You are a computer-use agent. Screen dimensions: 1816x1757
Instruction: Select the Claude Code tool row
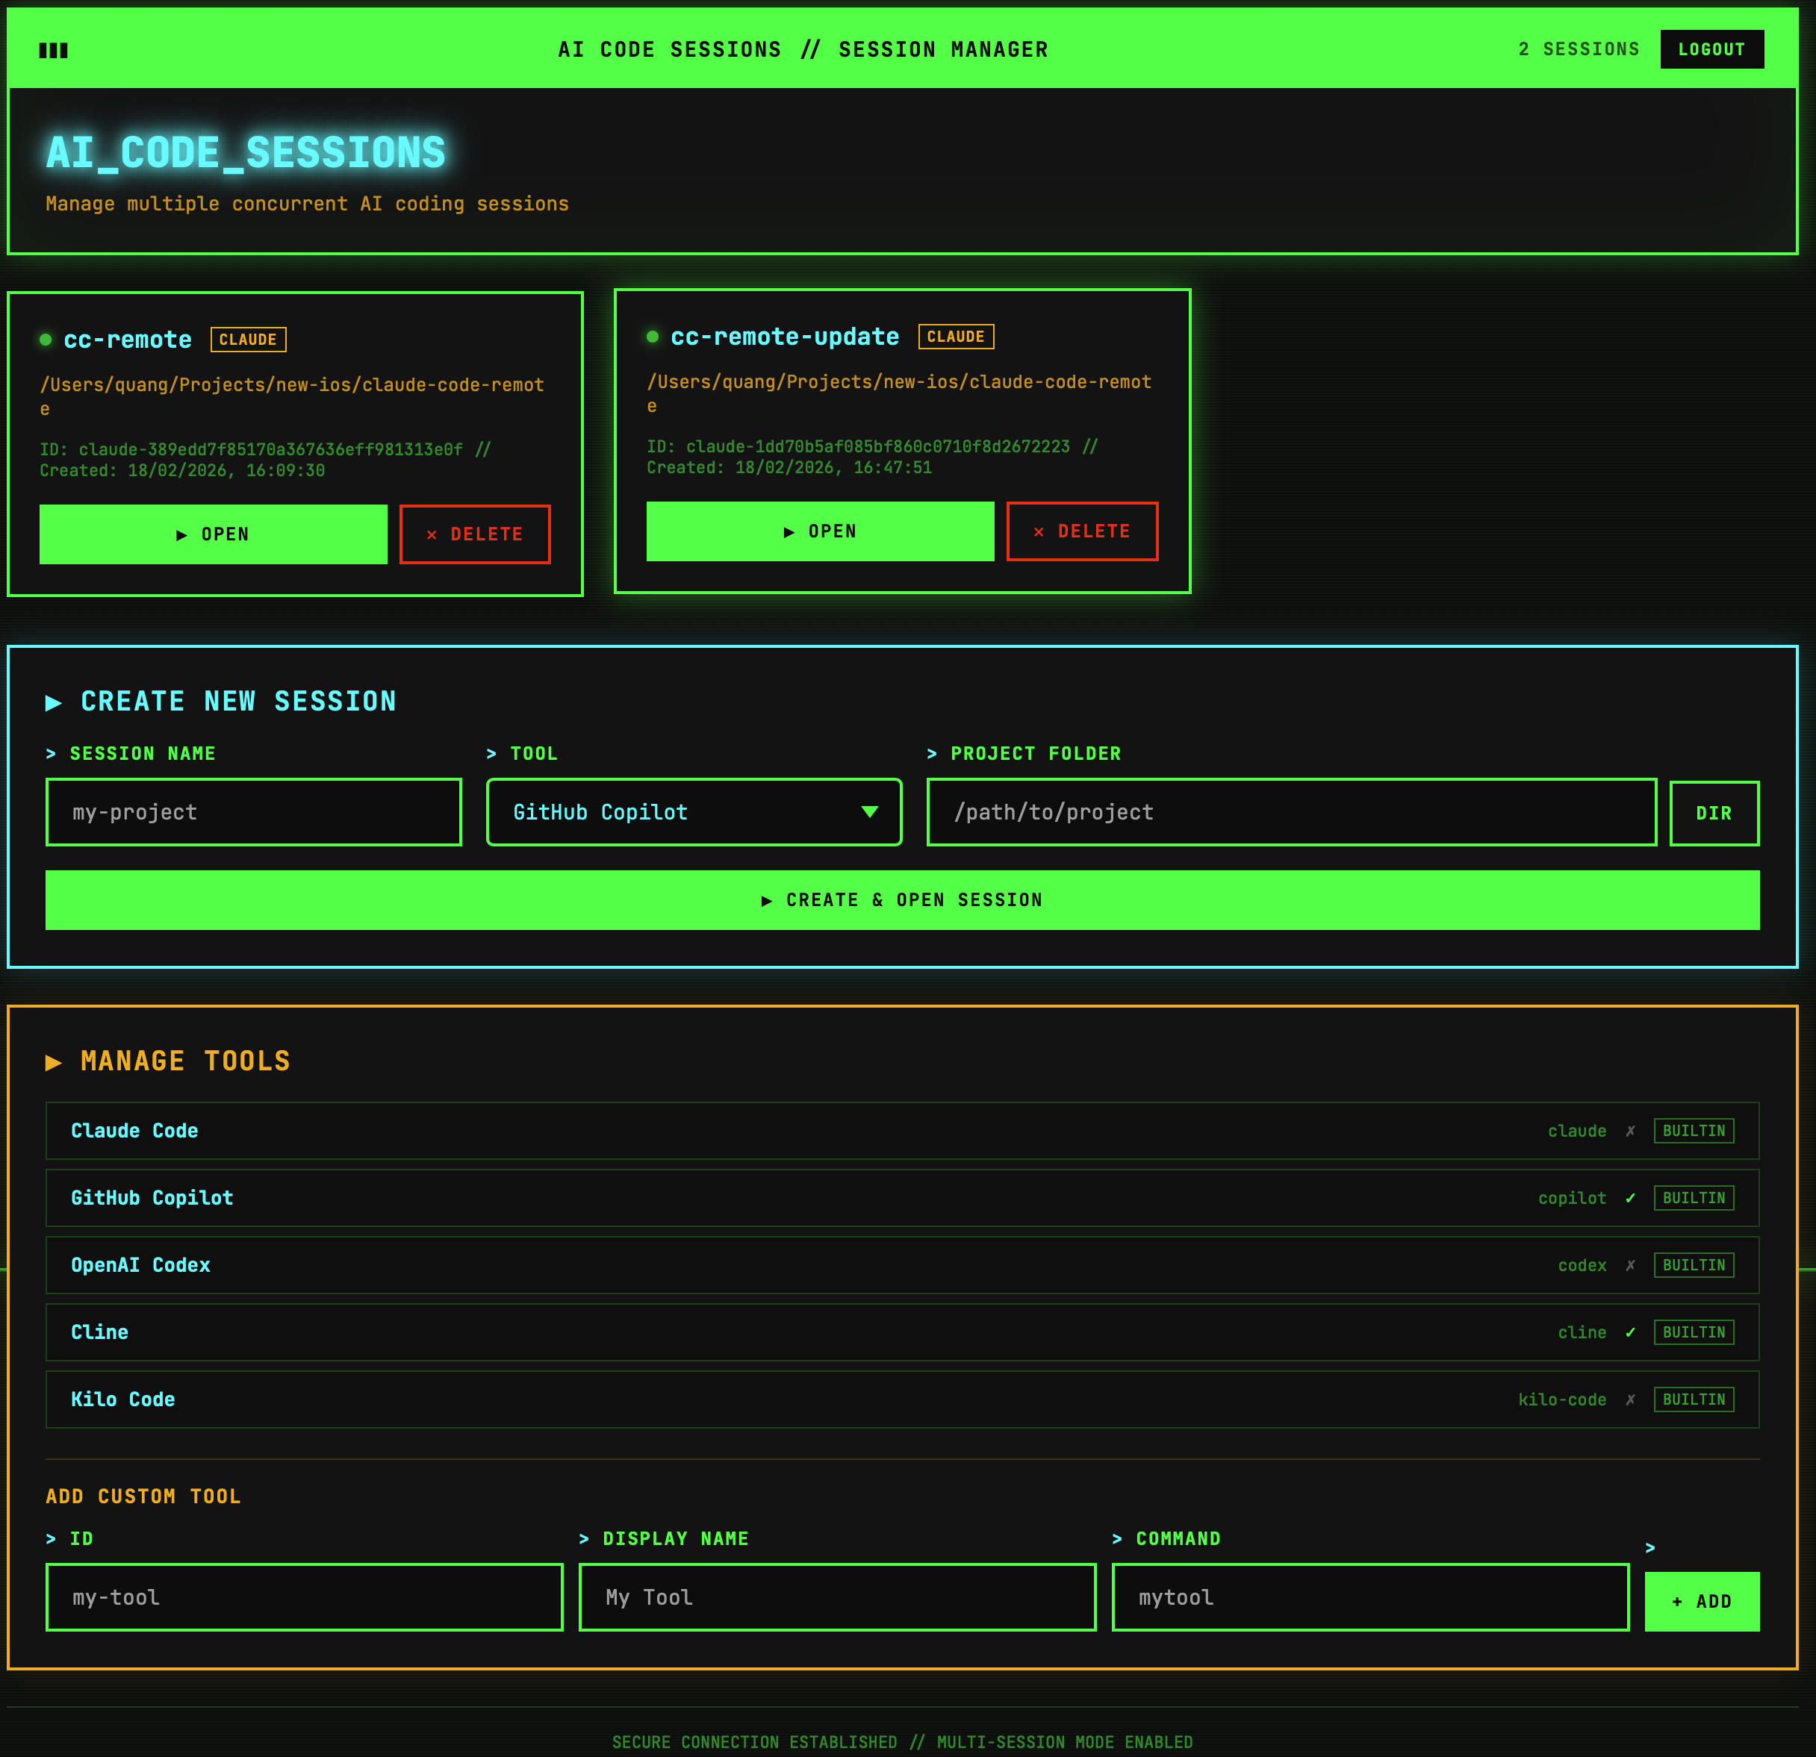(903, 1131)
